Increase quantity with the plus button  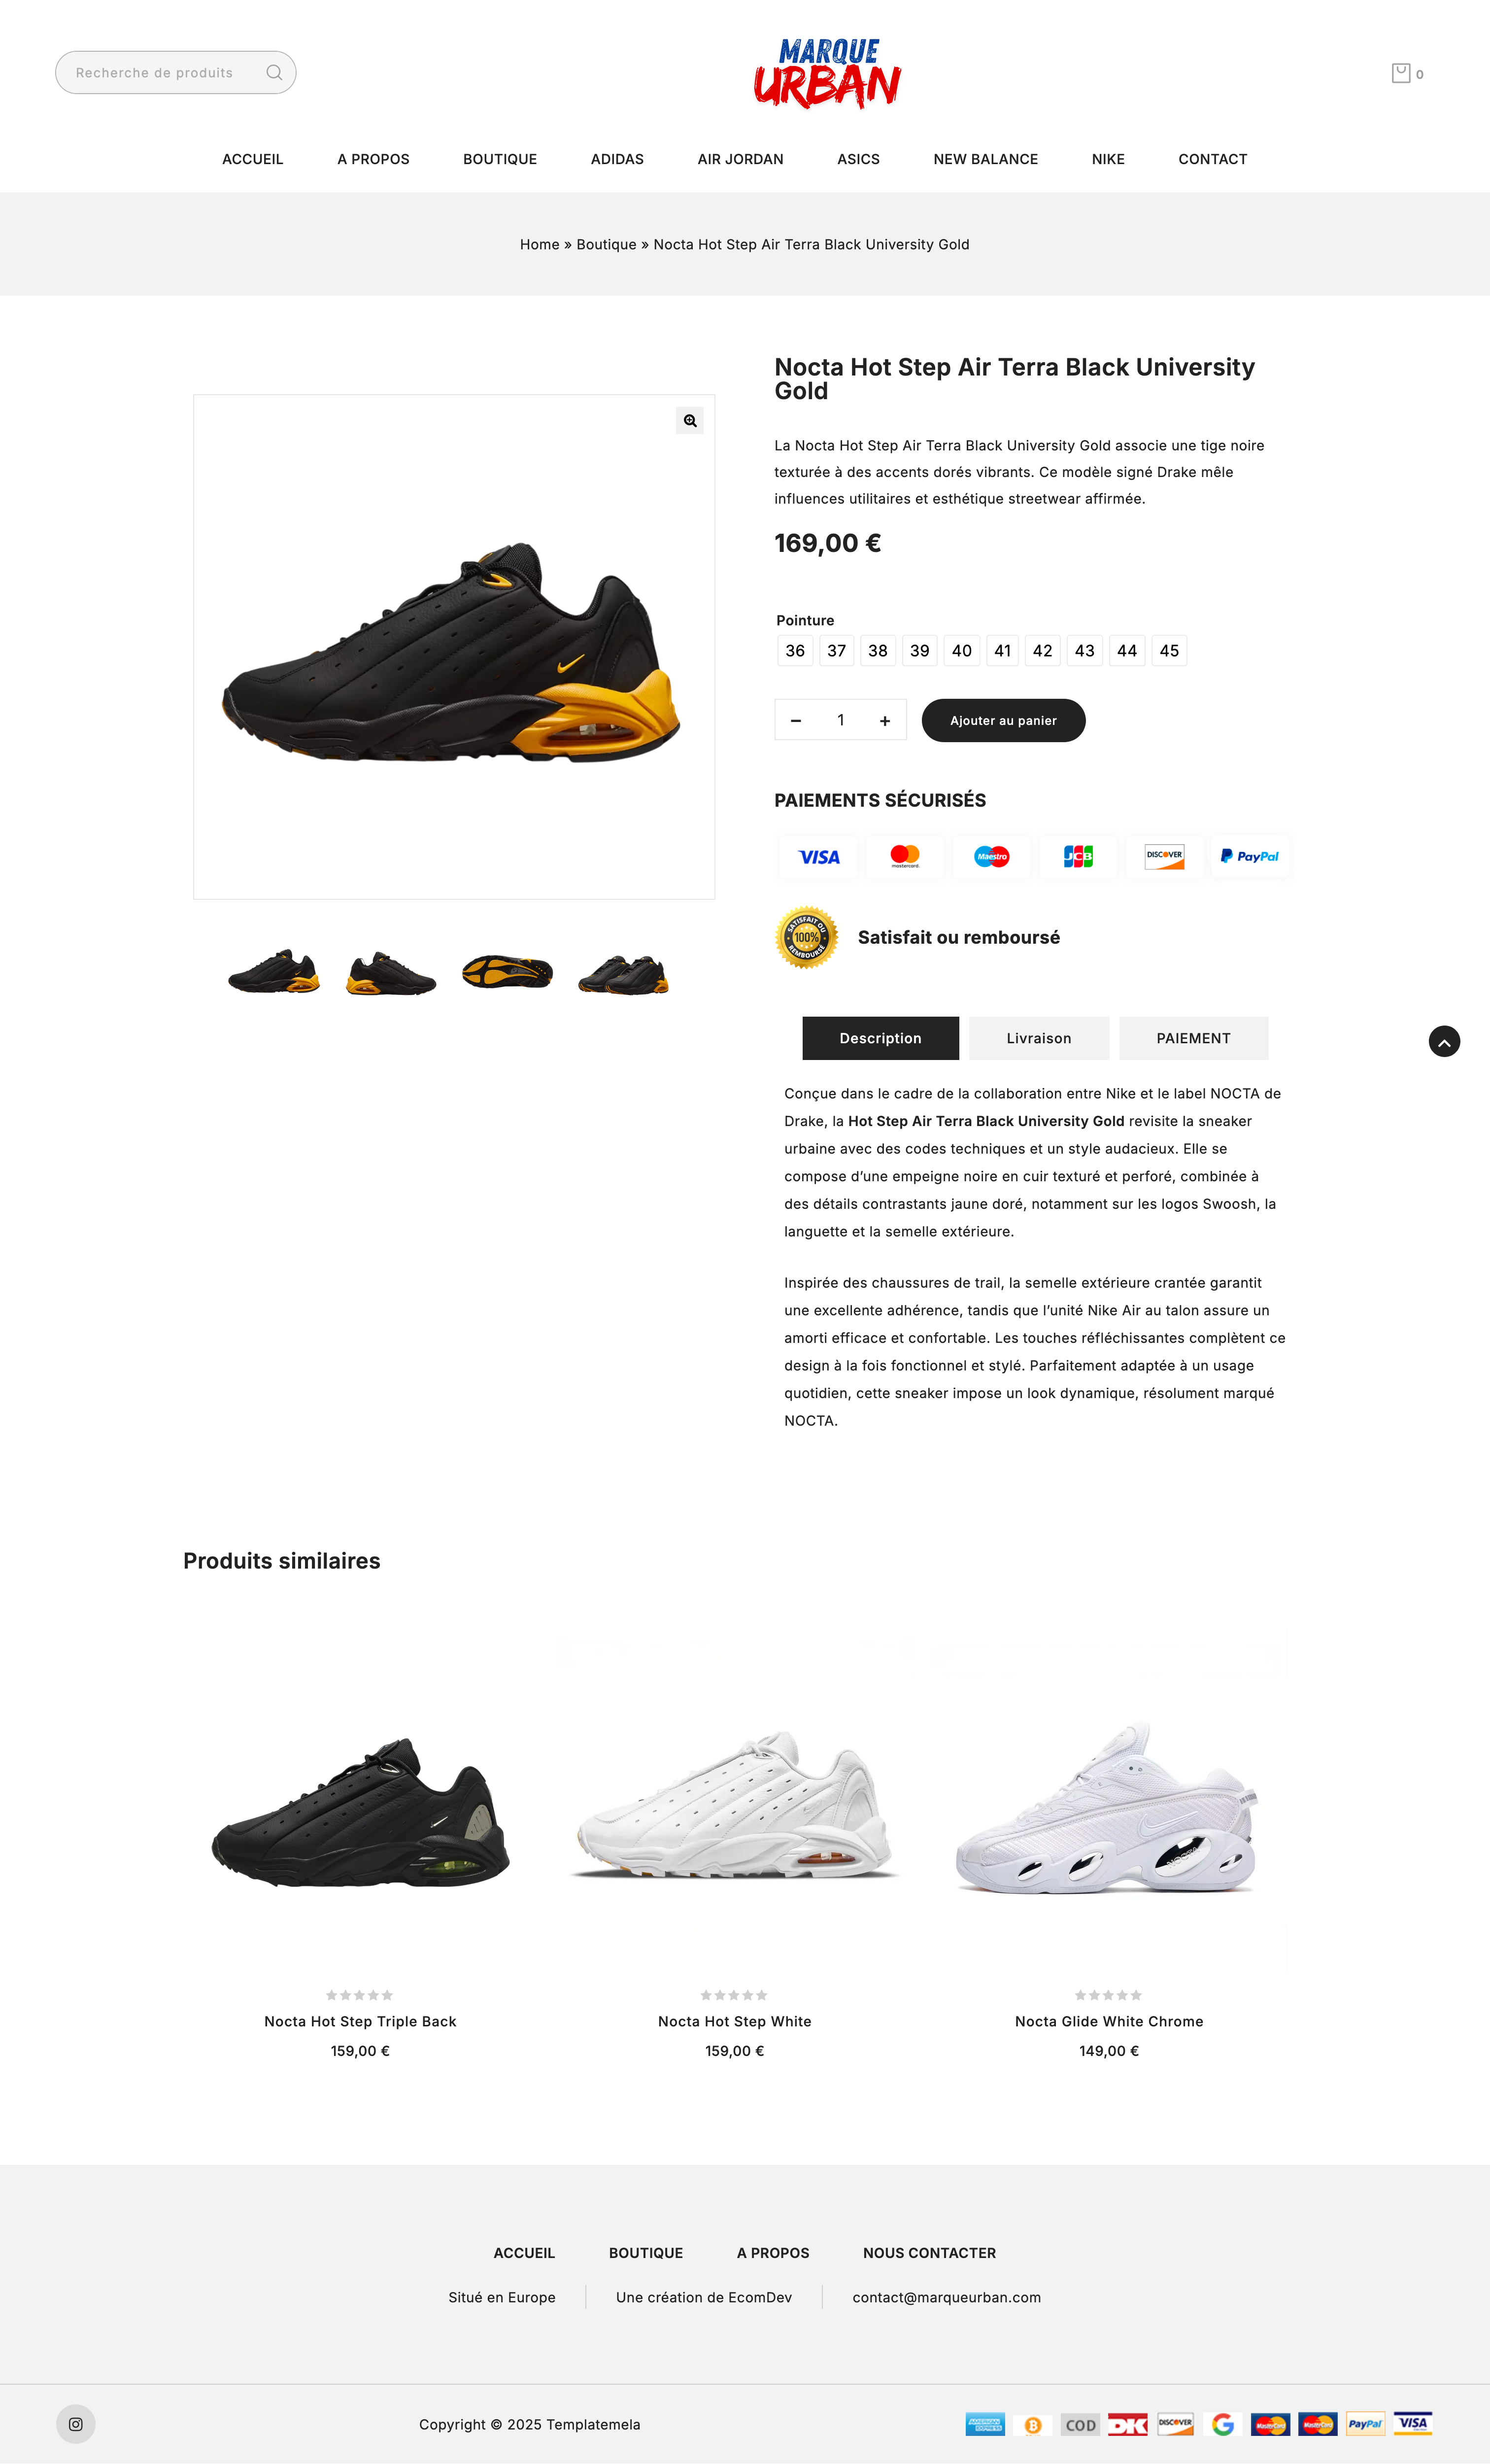tap(885, 721)
